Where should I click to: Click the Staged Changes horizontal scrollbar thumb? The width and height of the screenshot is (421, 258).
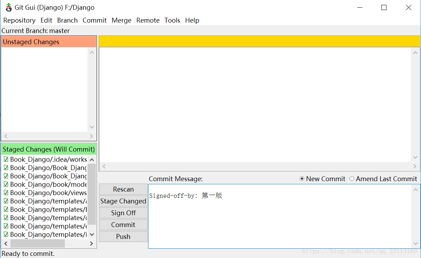(x=38, y=243)
